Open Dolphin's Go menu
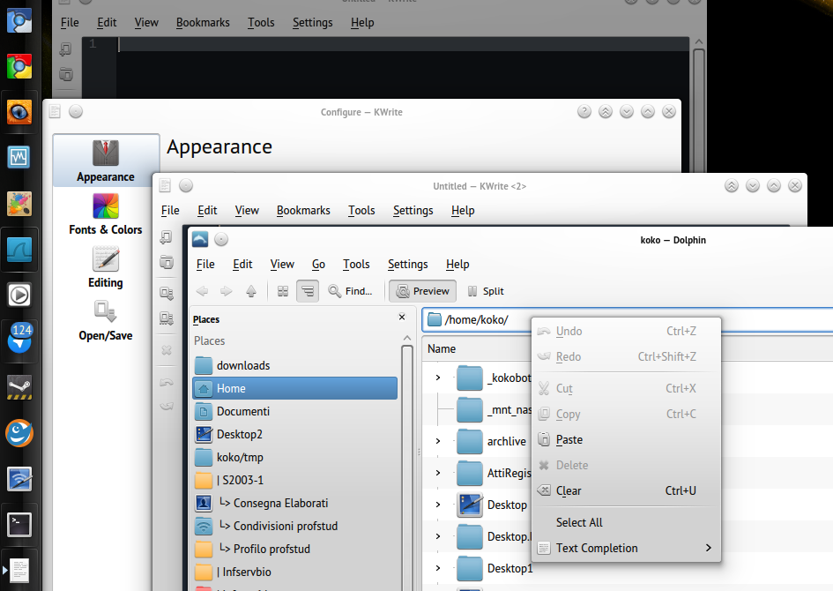833x591 pixels. tap(318, 264)
